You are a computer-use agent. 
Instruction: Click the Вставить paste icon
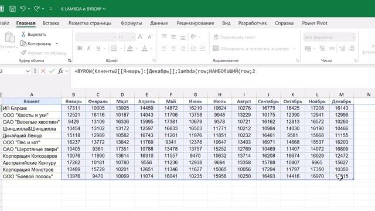[x=9, y=38]
